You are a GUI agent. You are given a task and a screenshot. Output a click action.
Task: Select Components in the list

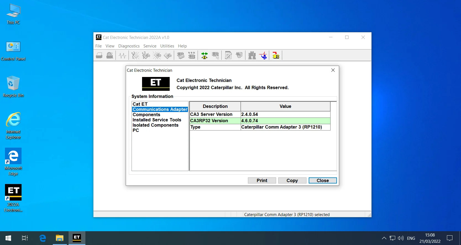pos(146,114)
